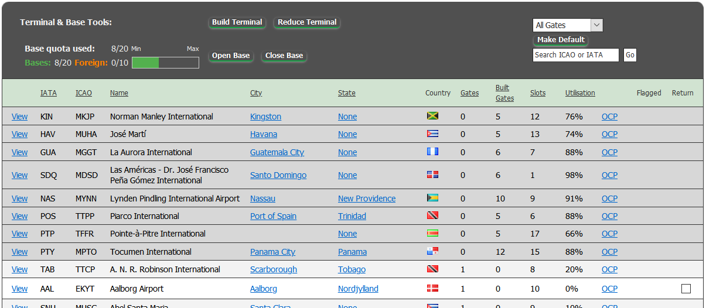Sort airports by IATA column header

point(49,93)
